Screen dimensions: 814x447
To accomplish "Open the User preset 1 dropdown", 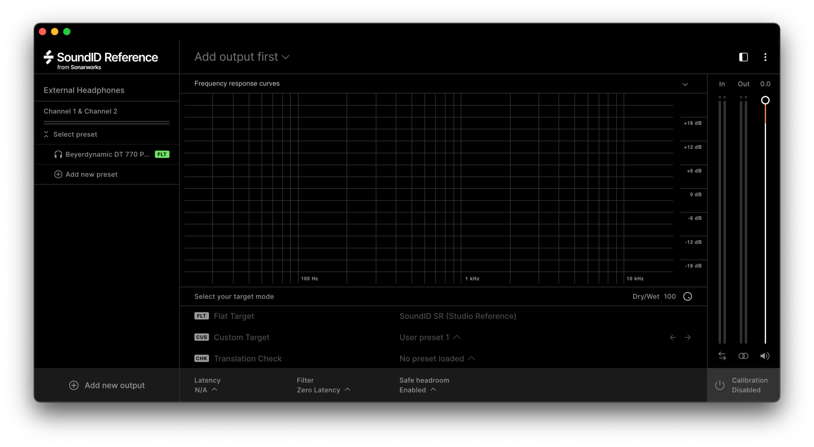I will click(x=430, y=337).
